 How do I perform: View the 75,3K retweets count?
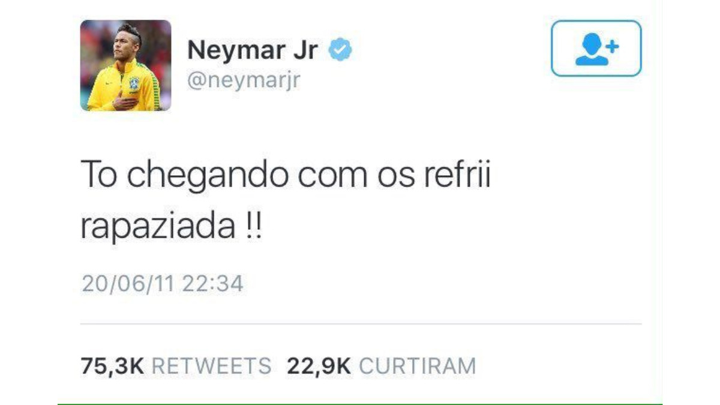[x=112, y=366]
